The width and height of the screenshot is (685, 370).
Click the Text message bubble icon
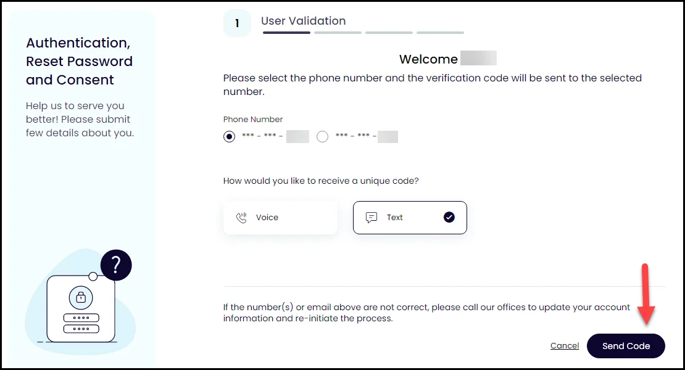[371, 218]
